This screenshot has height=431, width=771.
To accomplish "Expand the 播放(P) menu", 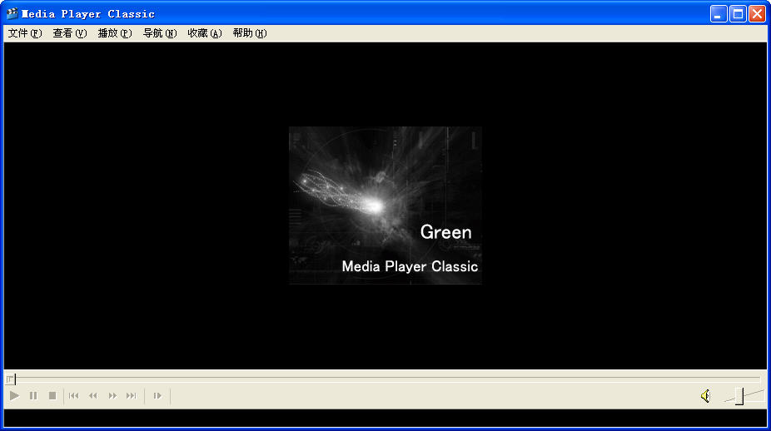I will click(x=114, y=33).
